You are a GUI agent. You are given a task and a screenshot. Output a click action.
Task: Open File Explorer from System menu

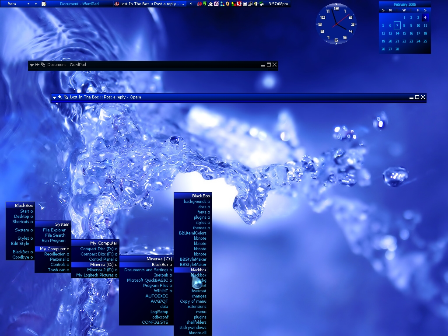(54, 230)
